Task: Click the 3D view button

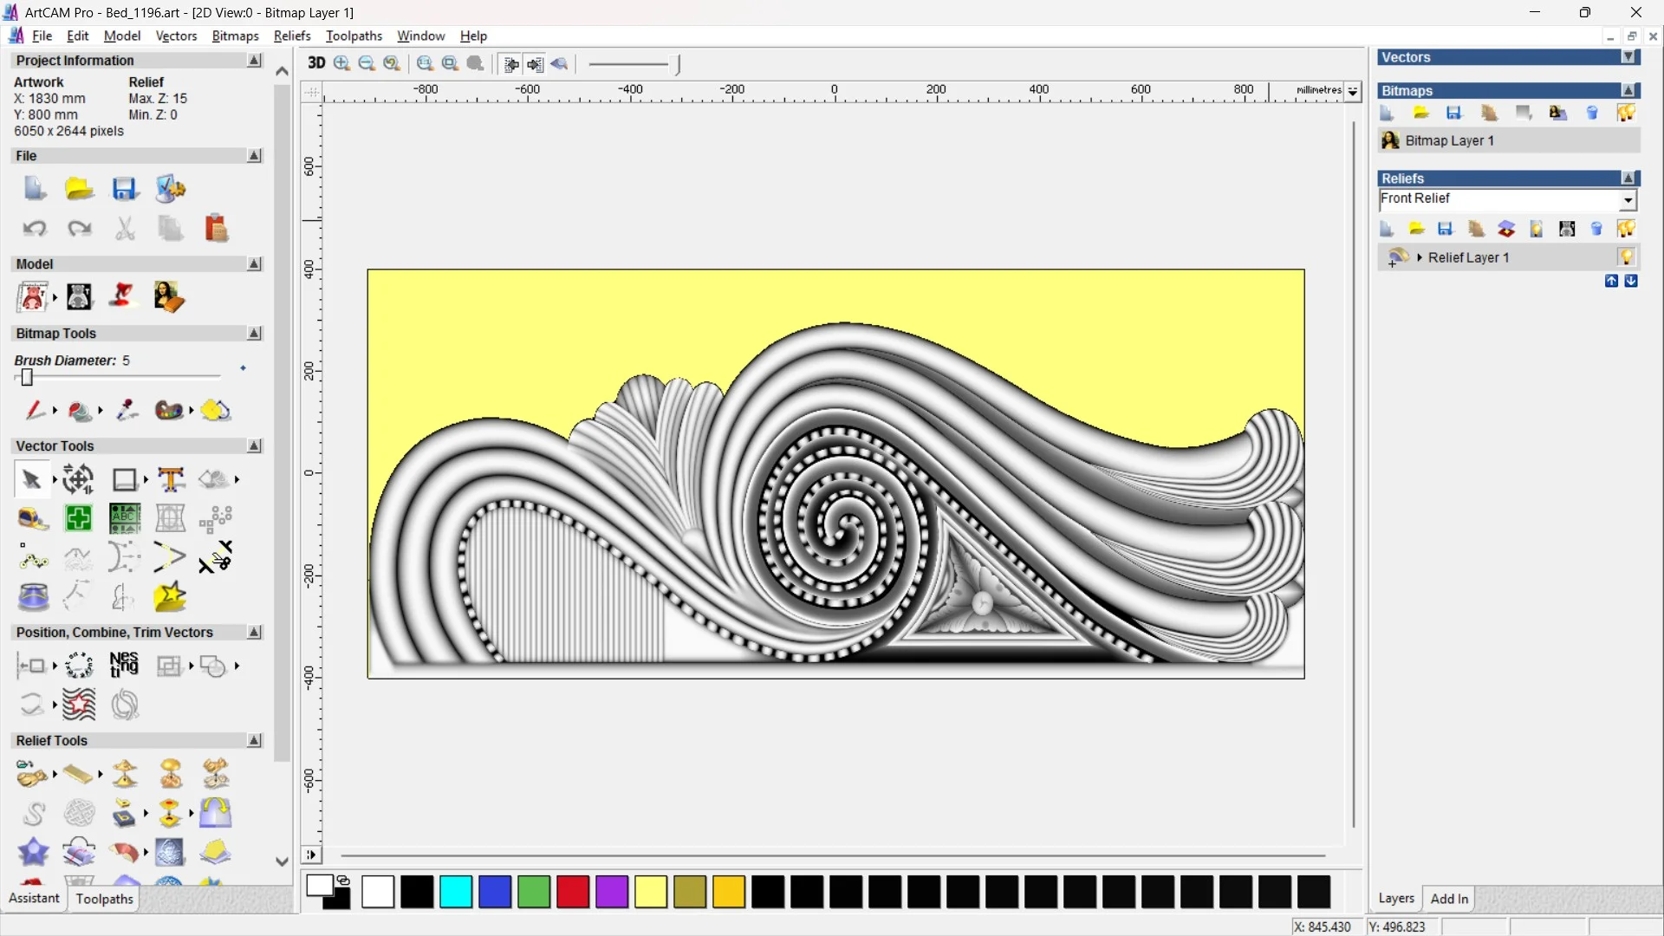Action: 316,63
